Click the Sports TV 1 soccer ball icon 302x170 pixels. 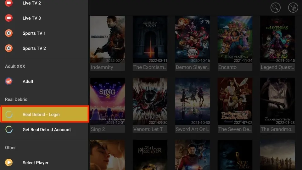(9, 33)
